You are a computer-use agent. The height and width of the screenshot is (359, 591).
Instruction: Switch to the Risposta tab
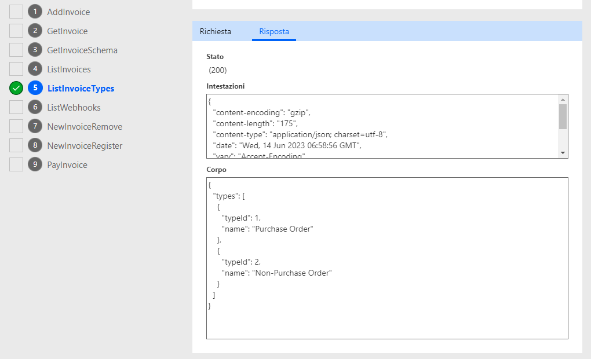point(274,32)
